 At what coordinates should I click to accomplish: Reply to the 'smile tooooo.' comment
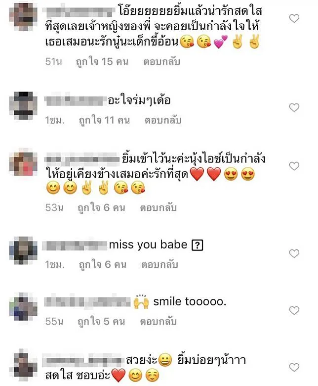pyautogui.click(x=159, y=322)
